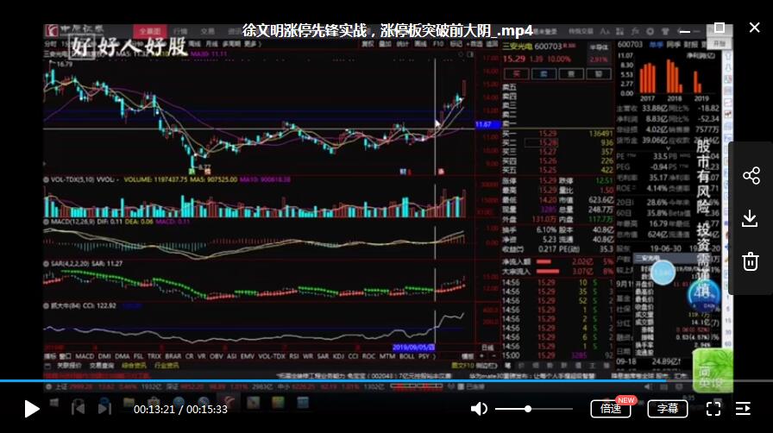Open the playlist panel icon

(x=743, y=409)
